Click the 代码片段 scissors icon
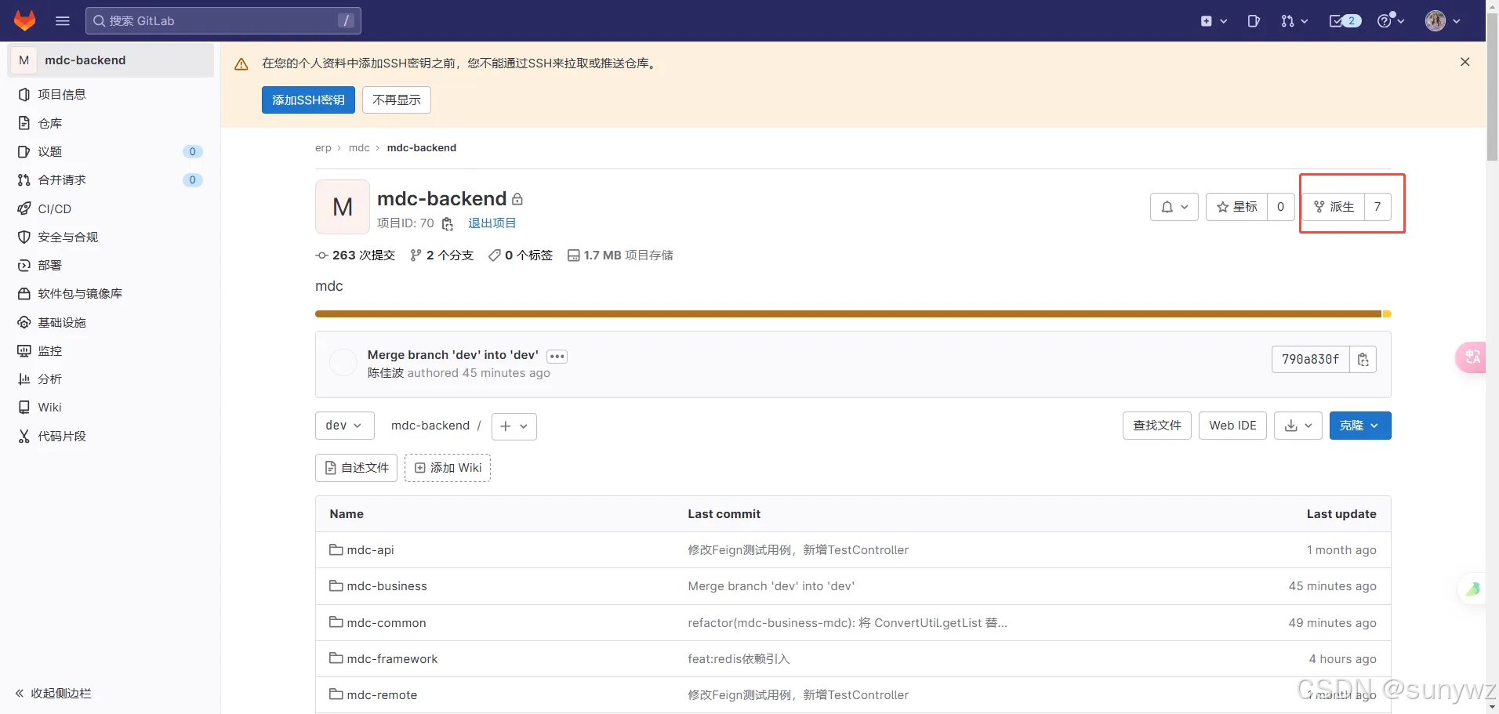Image resolution: width=1499 pixels, height=714 pixels. [24, 436]
